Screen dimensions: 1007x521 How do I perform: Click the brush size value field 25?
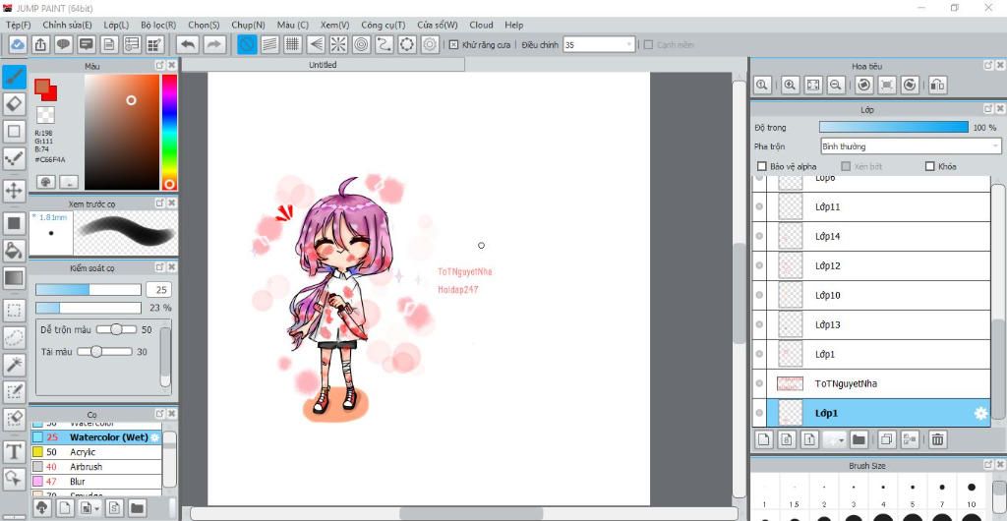(x=160, y=290)
